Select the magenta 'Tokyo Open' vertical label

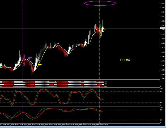(24, 60)
